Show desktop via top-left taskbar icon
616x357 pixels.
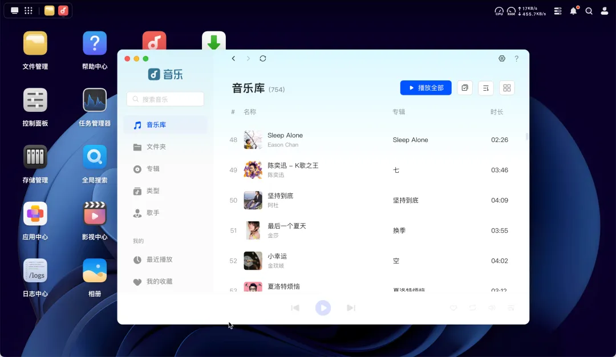(14, 11)
